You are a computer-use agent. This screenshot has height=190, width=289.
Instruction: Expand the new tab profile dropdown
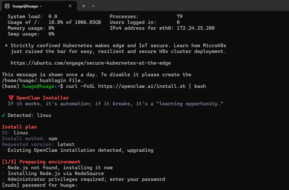[x=93, y=6]
